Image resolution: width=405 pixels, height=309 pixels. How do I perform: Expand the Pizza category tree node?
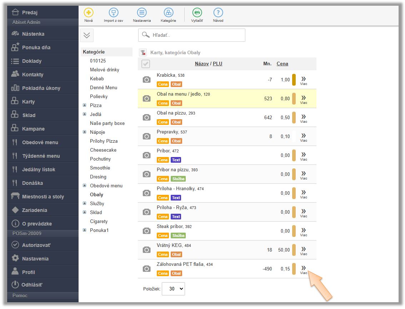point(85,105)
